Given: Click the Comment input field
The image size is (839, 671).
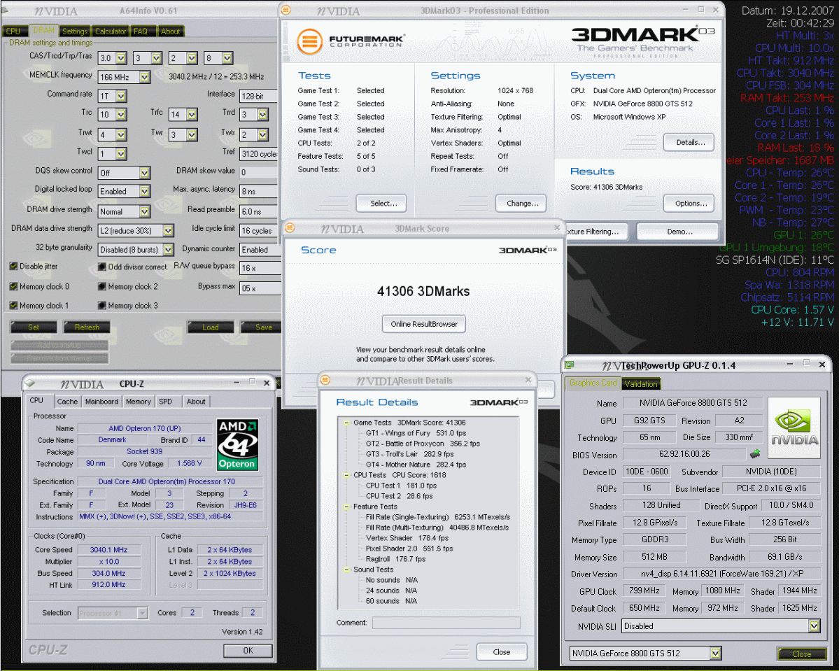Looking at the screenshot, I should click(x=446, y=622).
